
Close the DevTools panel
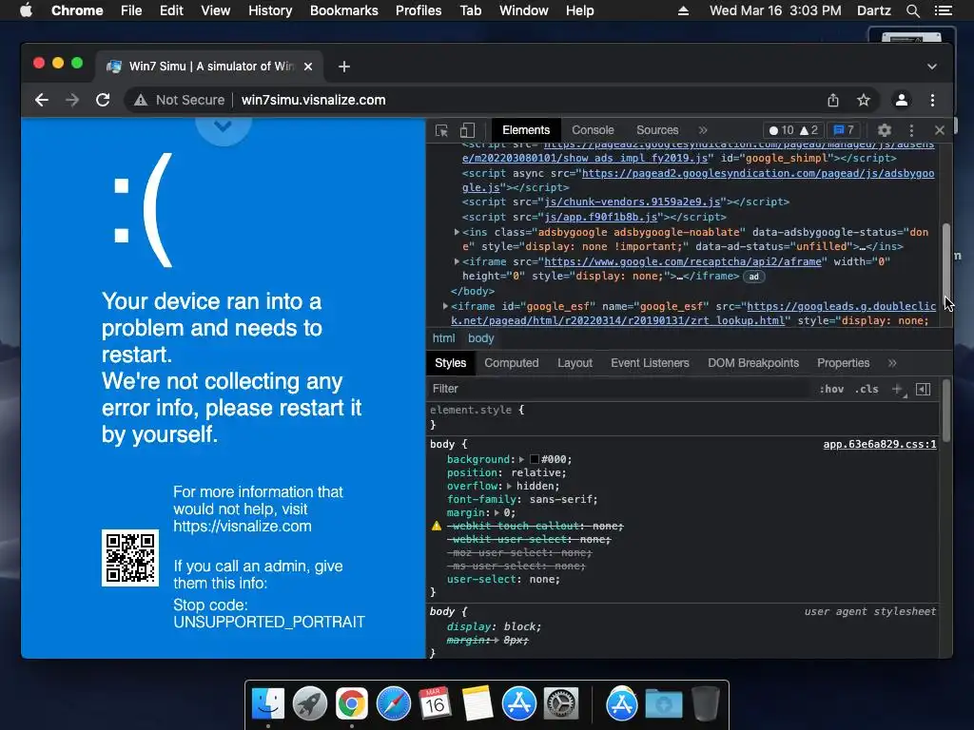click(939, 130)
